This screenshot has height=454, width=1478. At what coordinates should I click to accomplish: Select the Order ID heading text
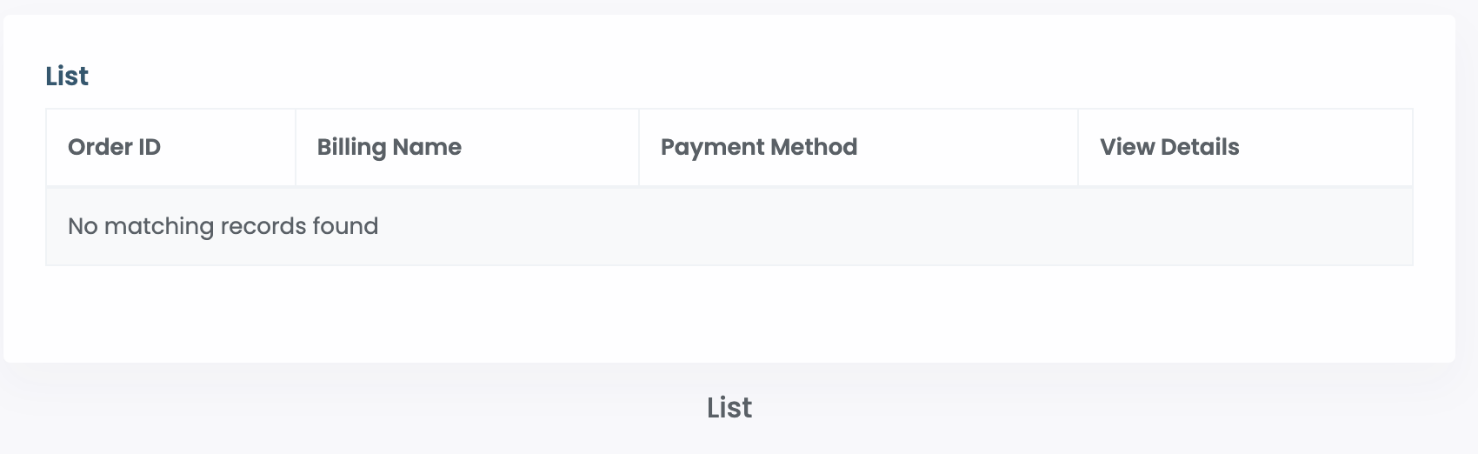pos(114,147)
